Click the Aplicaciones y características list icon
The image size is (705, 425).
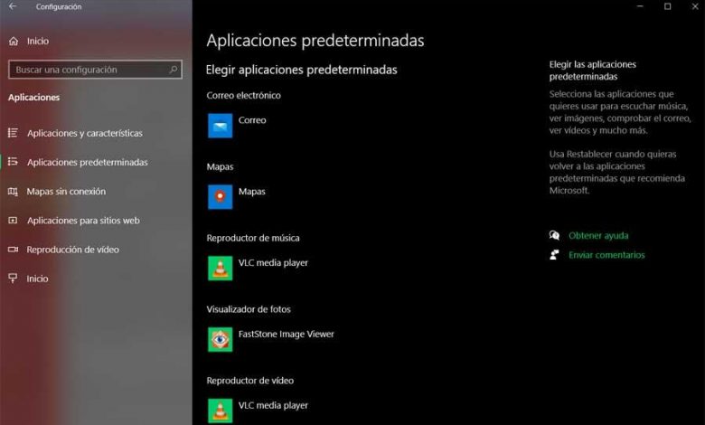(13, 133)
